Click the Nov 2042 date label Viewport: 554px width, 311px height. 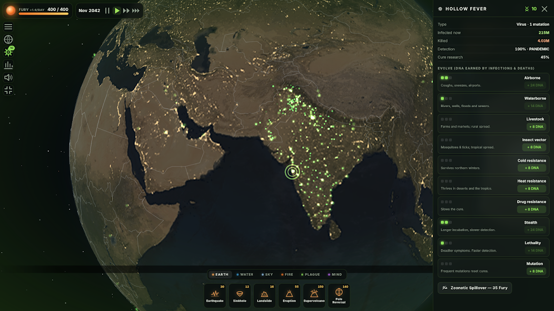pyautogui.click(x=90, y=11)
